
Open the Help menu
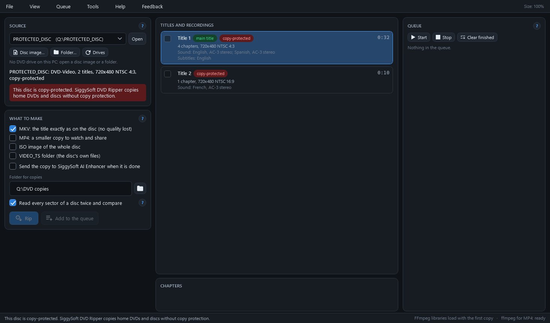(120, 6)
